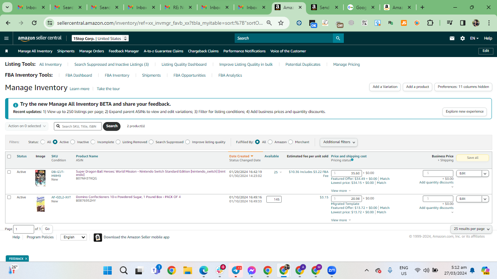Screen dimensions: 497x279
Task: Click the Dragon Ball price field showing 35.60
Action: point(346,173)
